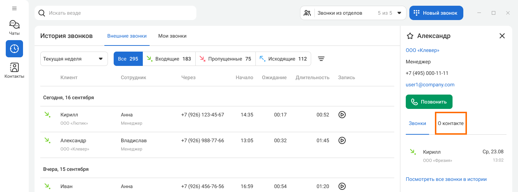Expand the Текущая неделя period dropdown
The height and width of the screenshot is (192, 518).
74,59
